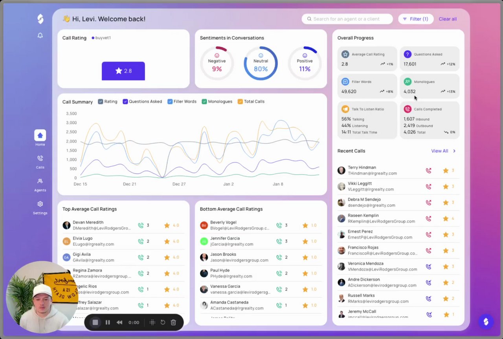The image size is (503, 339).
Task: Open the floating assistant button bottom-right
Action: (x=486, y=322)
